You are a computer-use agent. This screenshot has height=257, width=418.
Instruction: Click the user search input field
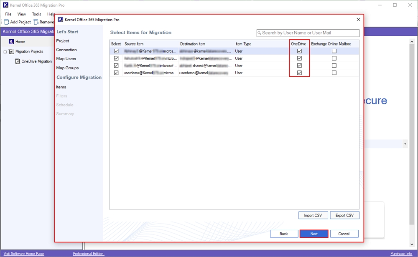(309, 33)
